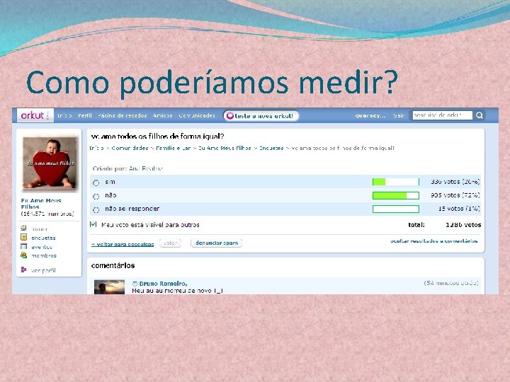Click the search magnifier icon
This screenshot has width=510, height=382.
(479, 115)
